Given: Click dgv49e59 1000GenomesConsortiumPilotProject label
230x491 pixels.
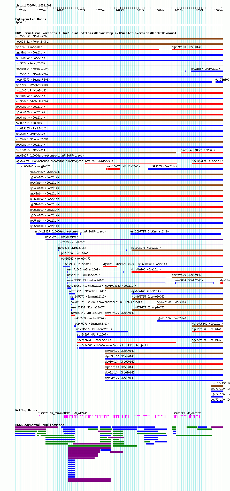Looking at the screenshot, I should (50, 156).
